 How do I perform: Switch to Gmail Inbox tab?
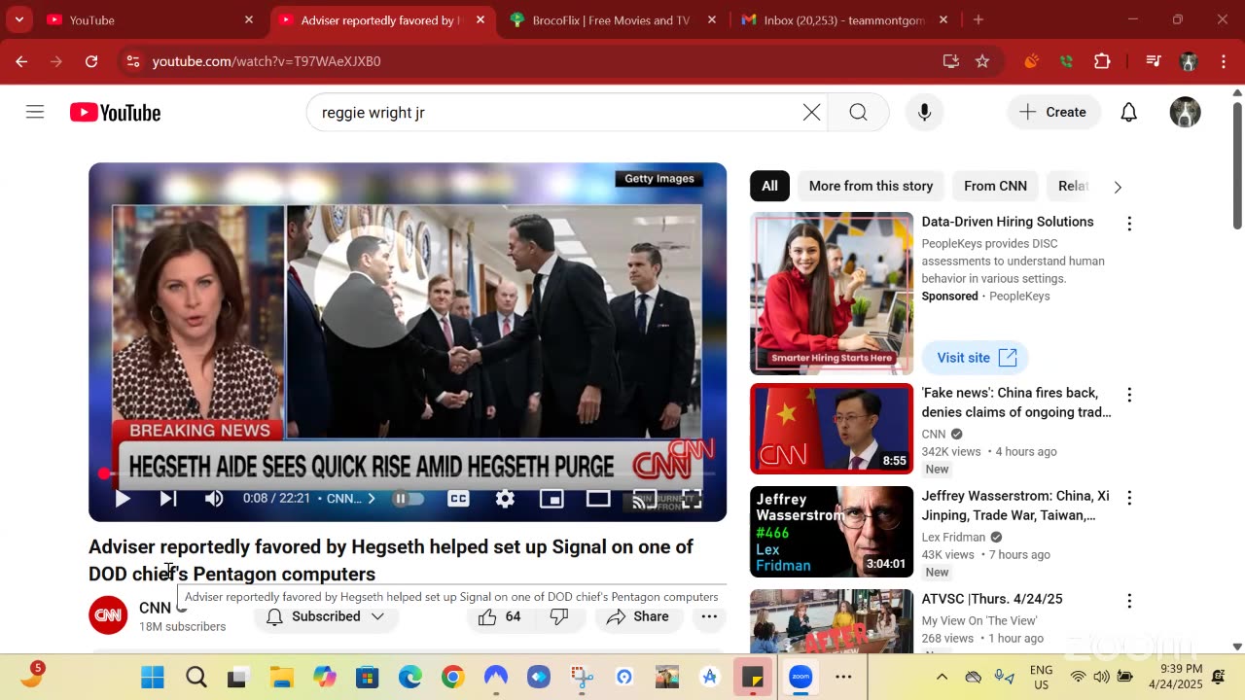coord(844,19)
